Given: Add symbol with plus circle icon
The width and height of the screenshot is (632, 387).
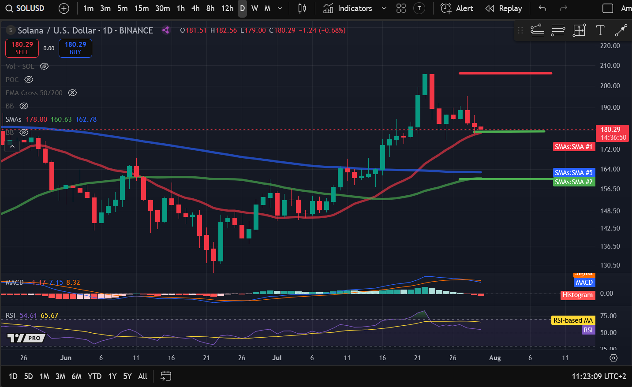Looking at the screenshot, I should [x=64, y=8].
